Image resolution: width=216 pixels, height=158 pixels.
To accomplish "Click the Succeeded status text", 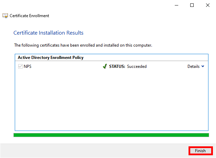I will (137, 66).
